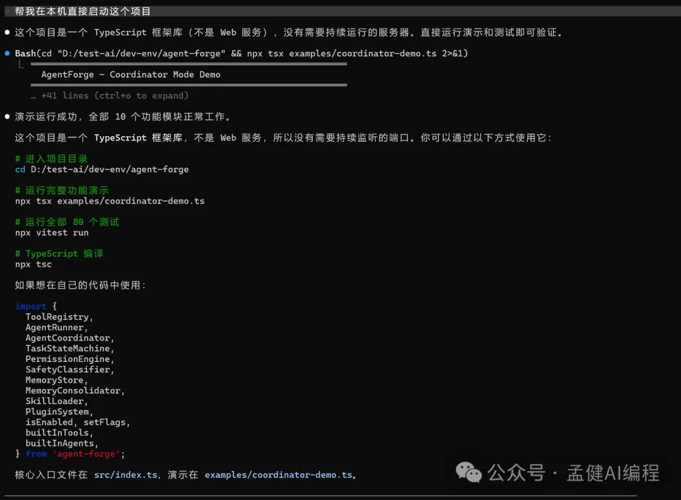Click the blue bullet beside the Bash command

7,54
